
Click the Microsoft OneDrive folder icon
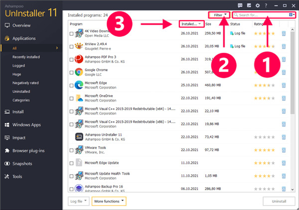tap(79, 98)
